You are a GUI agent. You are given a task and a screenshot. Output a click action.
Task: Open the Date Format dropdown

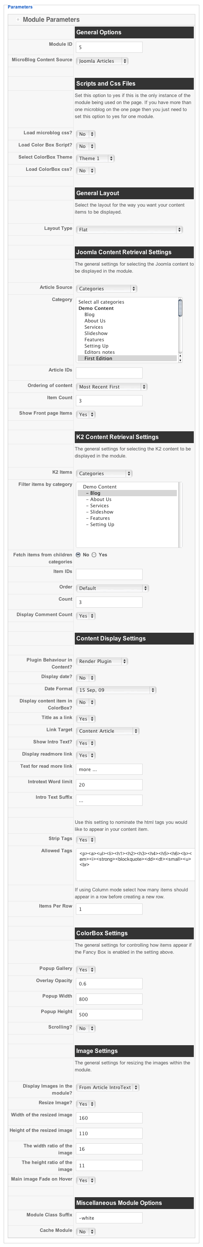(116, 690)
